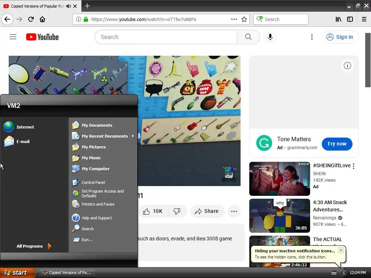Open the Remainings channel link

click(x=324, y=218)
